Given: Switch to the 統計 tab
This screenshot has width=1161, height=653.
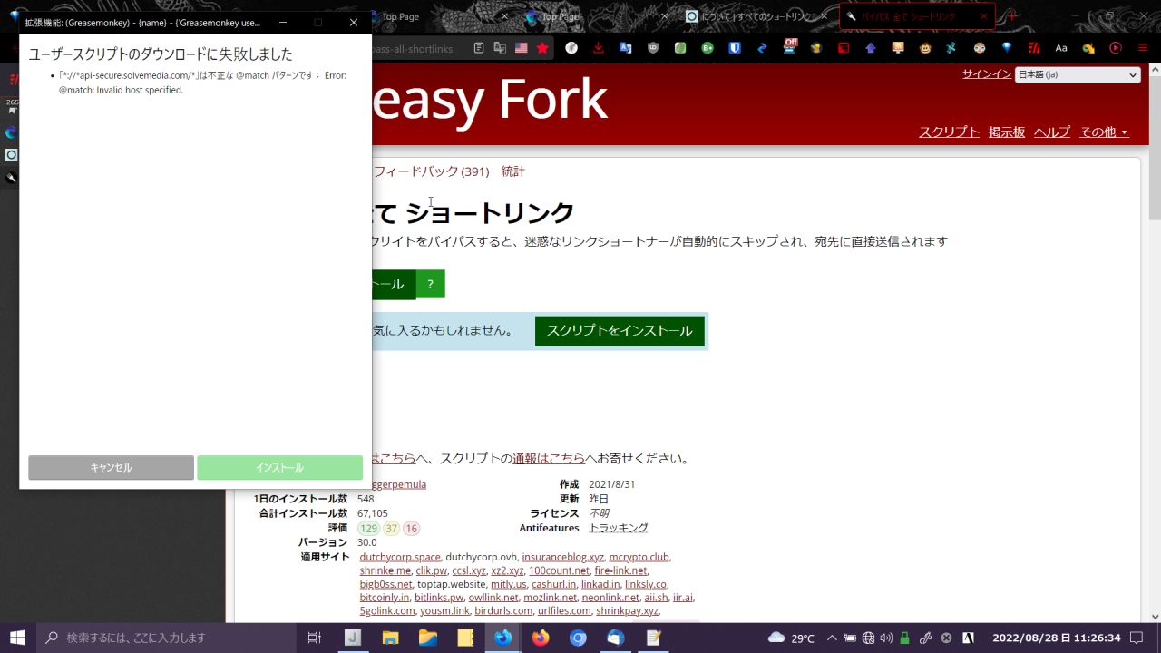Looking at the screenshot, I should point(512,171).
